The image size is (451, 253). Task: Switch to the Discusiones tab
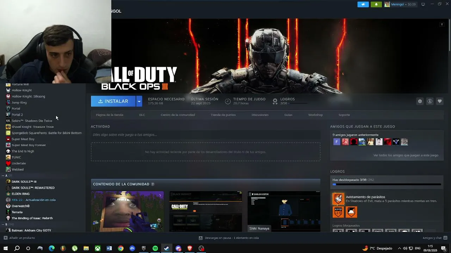point(260,115)
